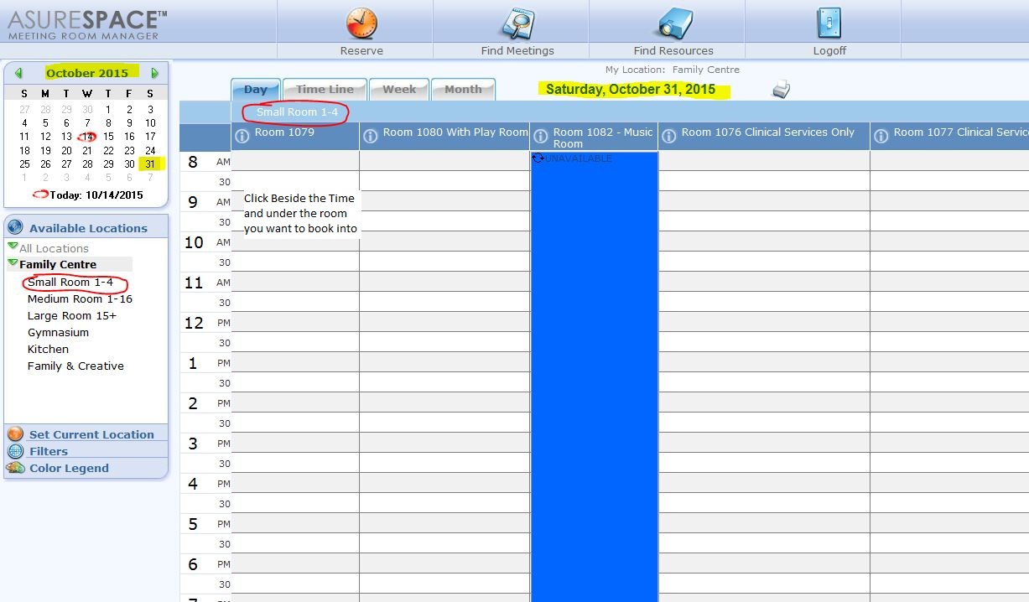Print the schedule using the printer icon

coord(782,89)
